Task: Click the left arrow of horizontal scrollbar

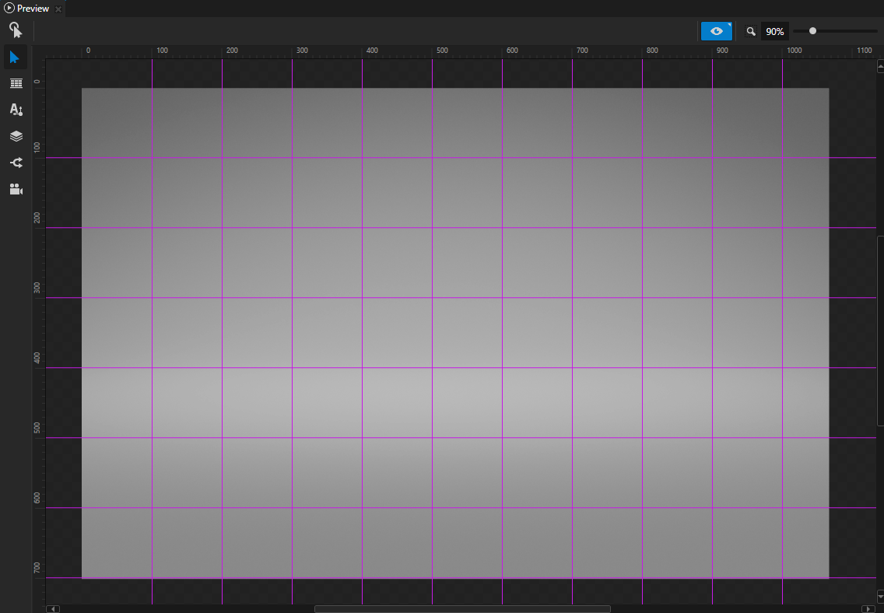Action: coord(51,608)
